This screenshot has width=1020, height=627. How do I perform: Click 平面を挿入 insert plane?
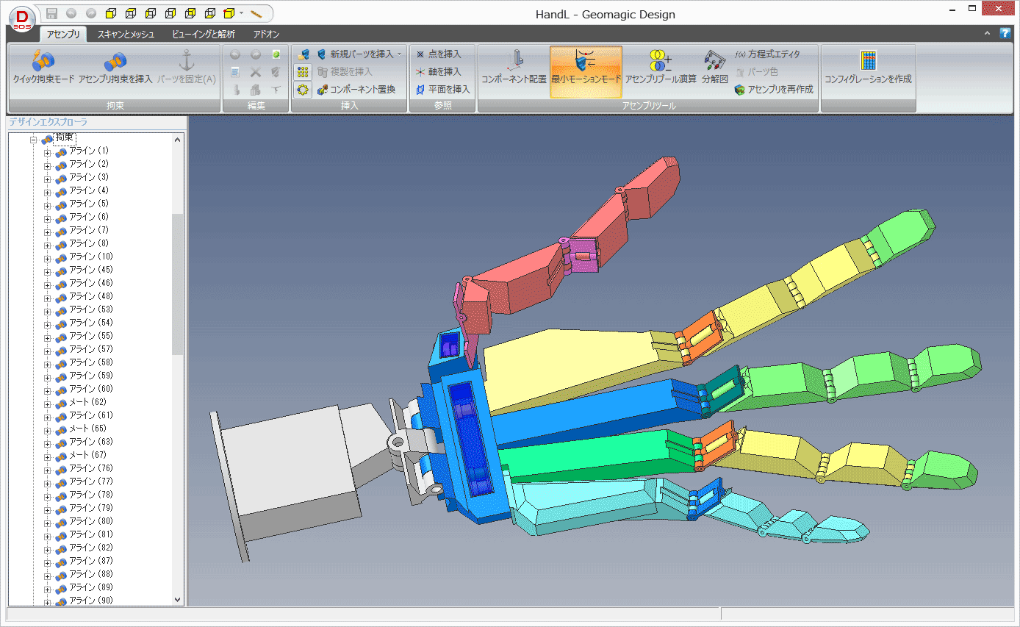pos(442,89)
